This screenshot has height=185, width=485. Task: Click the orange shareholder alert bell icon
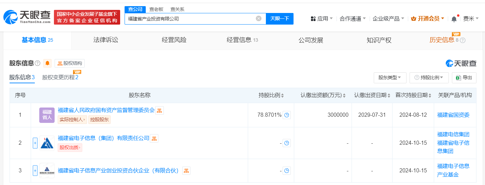pos(47,63)
